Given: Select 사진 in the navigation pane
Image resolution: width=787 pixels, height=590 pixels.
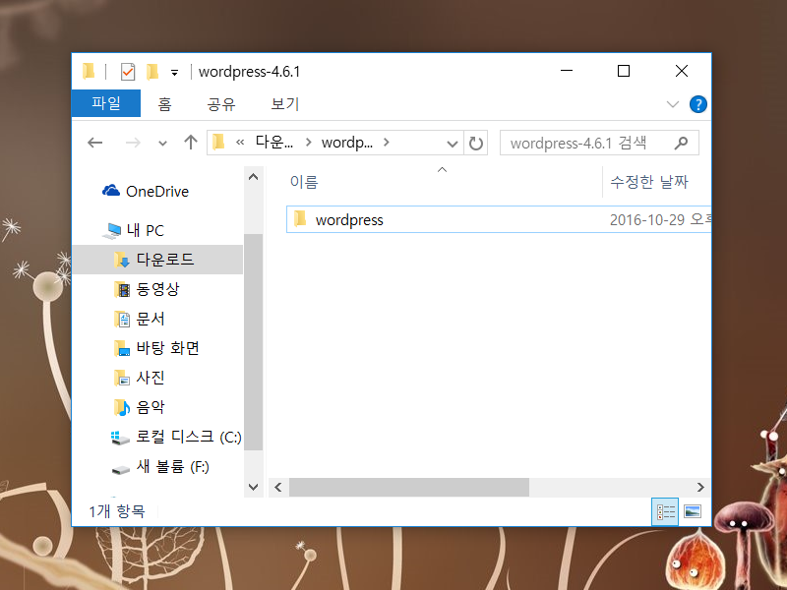Looking at the screenshot, I should click(x=151, y=378).
